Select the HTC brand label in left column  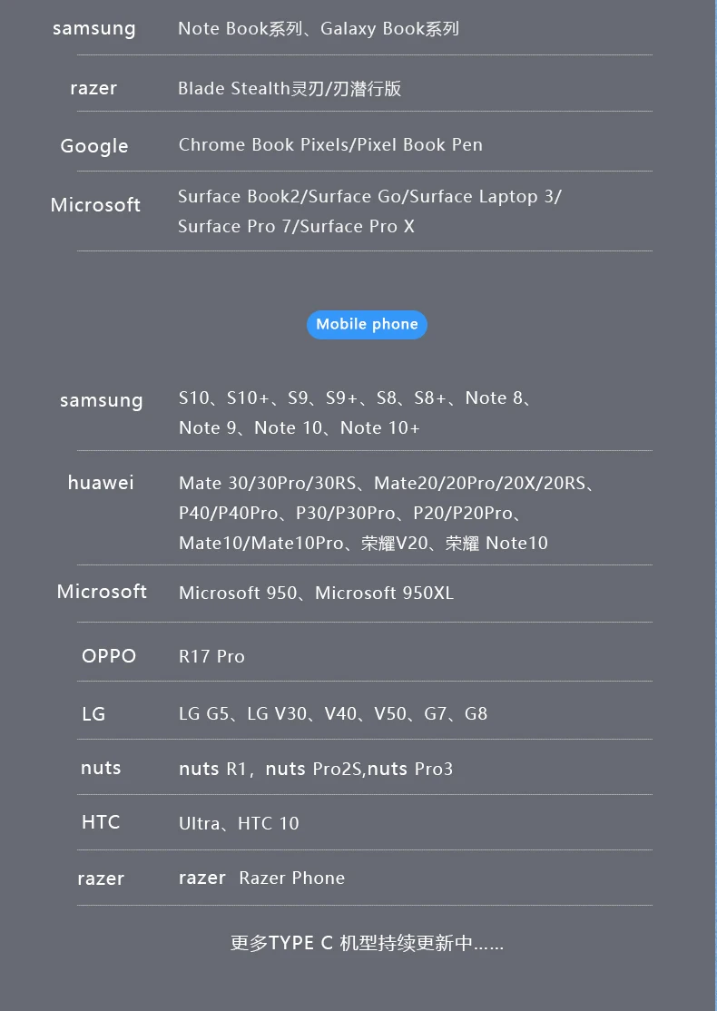tap(101, 823)
